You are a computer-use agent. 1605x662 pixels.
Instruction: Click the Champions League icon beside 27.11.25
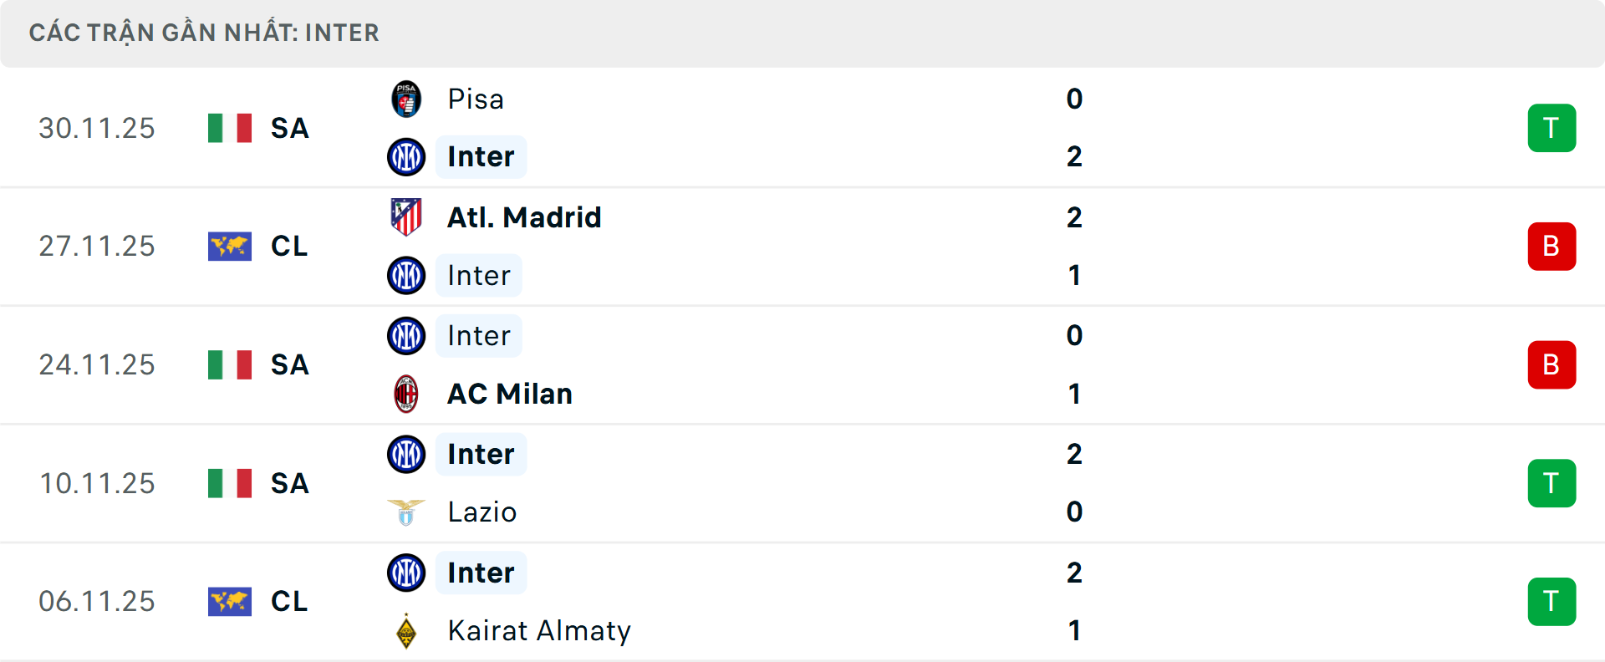tap(230, 247)
